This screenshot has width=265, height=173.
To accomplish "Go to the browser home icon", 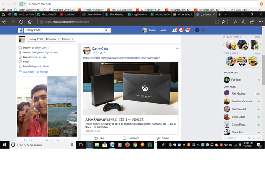I will (30, 22).
